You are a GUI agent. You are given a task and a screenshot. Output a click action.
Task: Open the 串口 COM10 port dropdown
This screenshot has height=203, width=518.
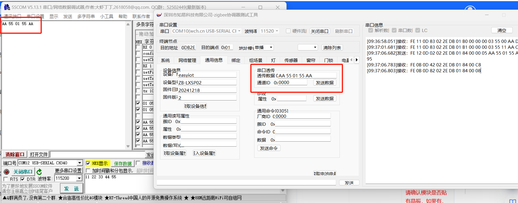coord(239,31)
